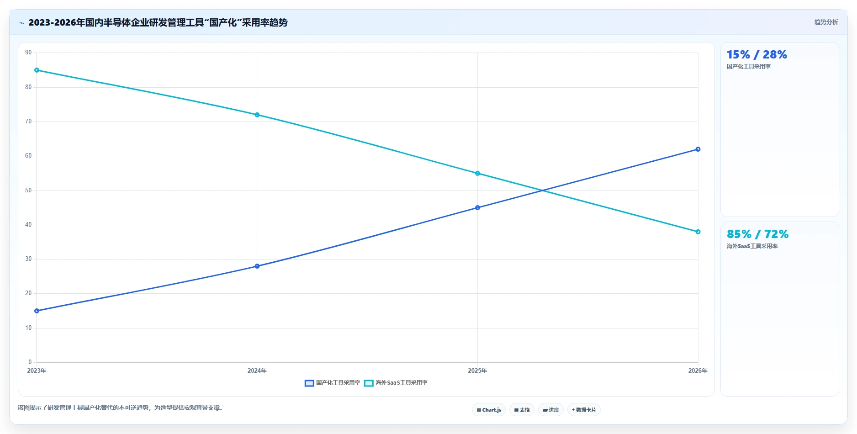Select the 2023 domestic adoption data point at 15
857x434 pixels.
click(x=37, y=311)
